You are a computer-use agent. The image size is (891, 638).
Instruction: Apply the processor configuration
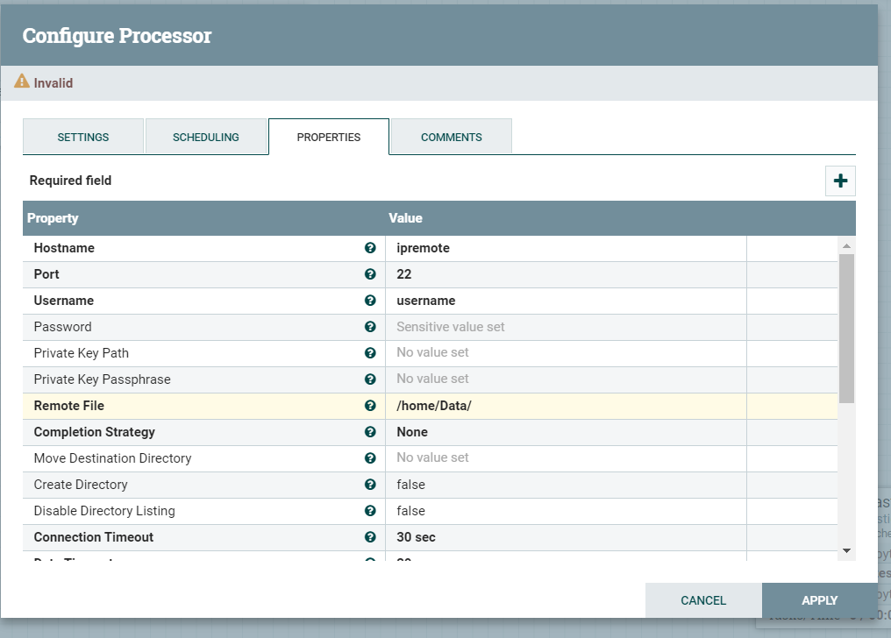tap(819, 600)
